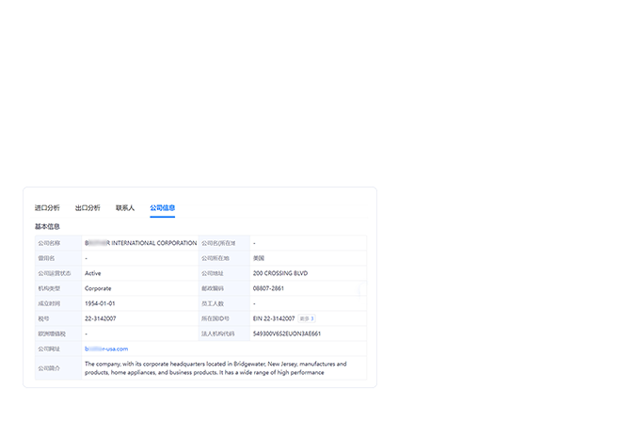This screenshot has height=424, width=621.
Task: Click the 公司地址 field label
Action: tap(213, 273)
